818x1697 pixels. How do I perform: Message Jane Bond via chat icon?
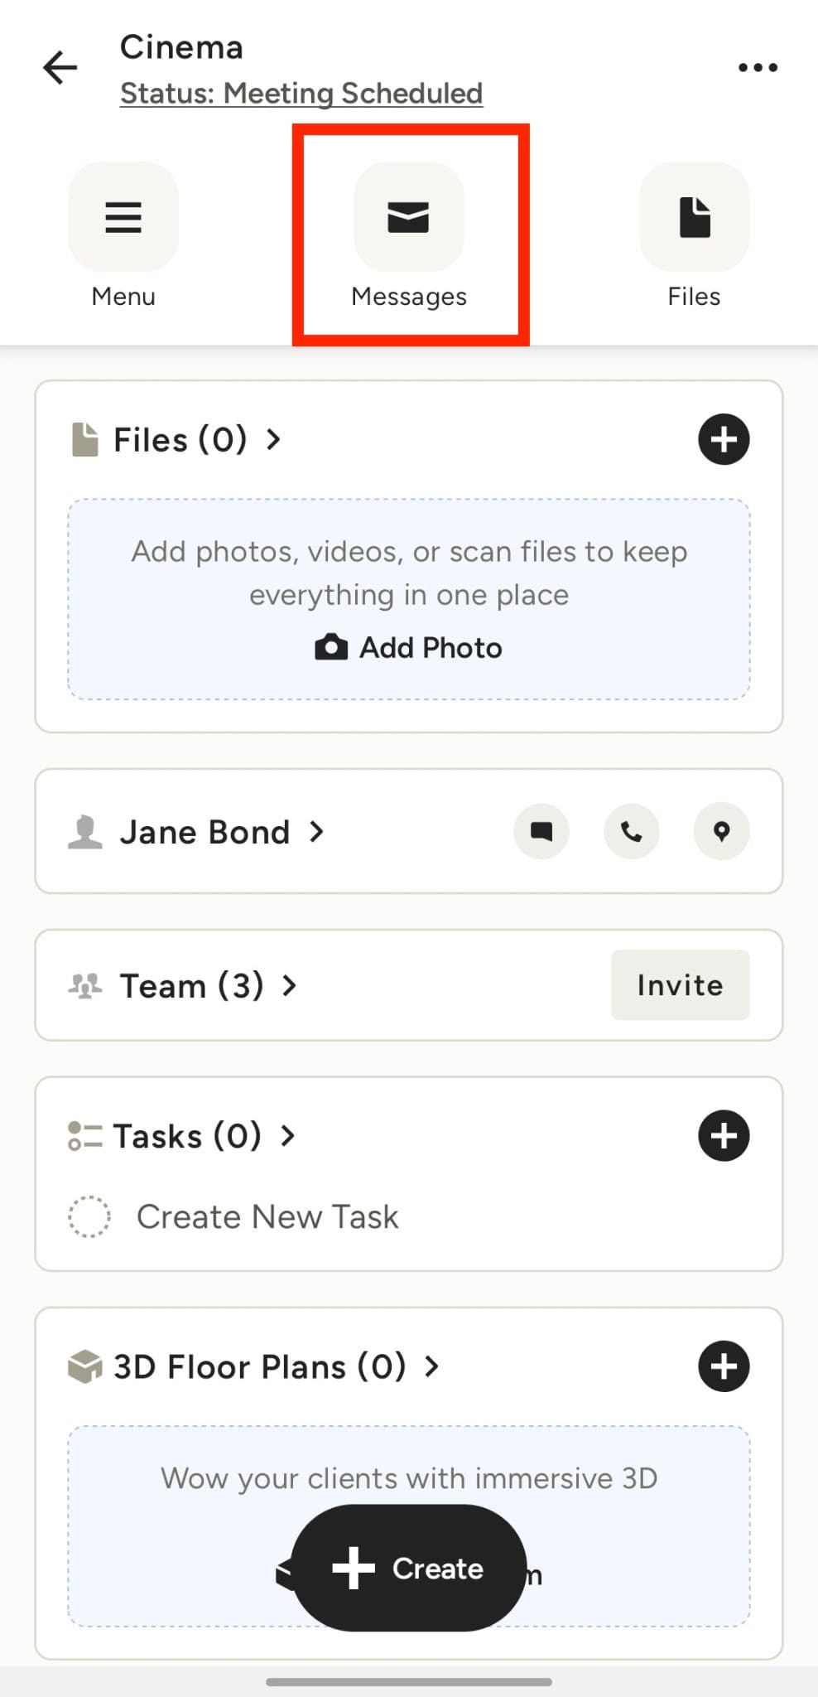point(541,831)
